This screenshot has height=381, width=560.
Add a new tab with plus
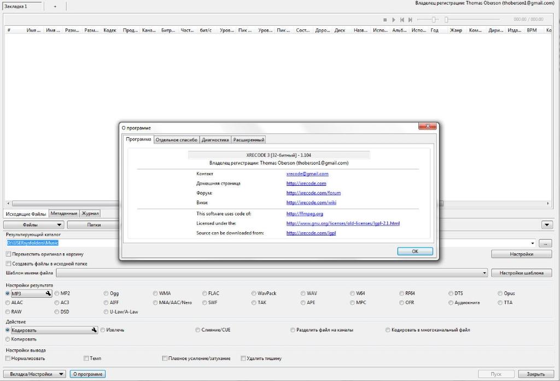(55, 7)
